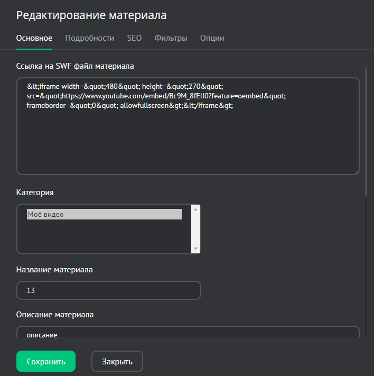Image resolution: width=374 pixels, height=376 pixels.
Task: Click into the SWF link textarea with iframe code
Action: point(188,137)
